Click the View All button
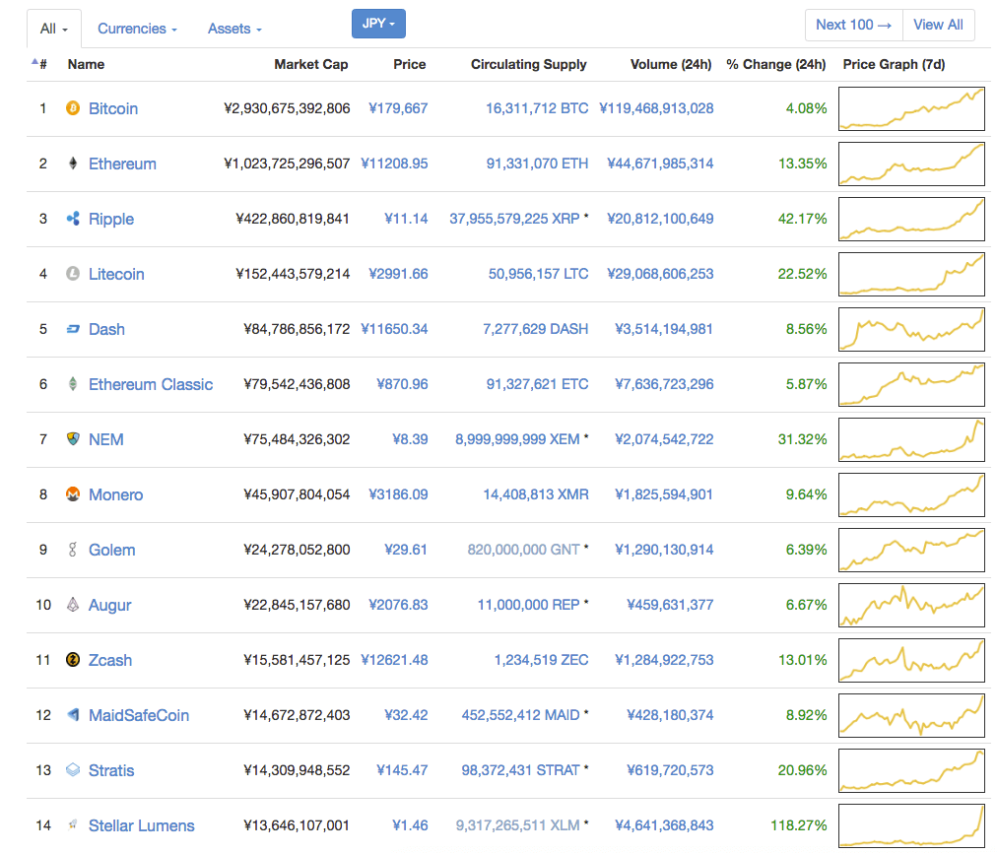Image resolution: width=997 pixels, height=853 pixels. (x=938, y=25)
